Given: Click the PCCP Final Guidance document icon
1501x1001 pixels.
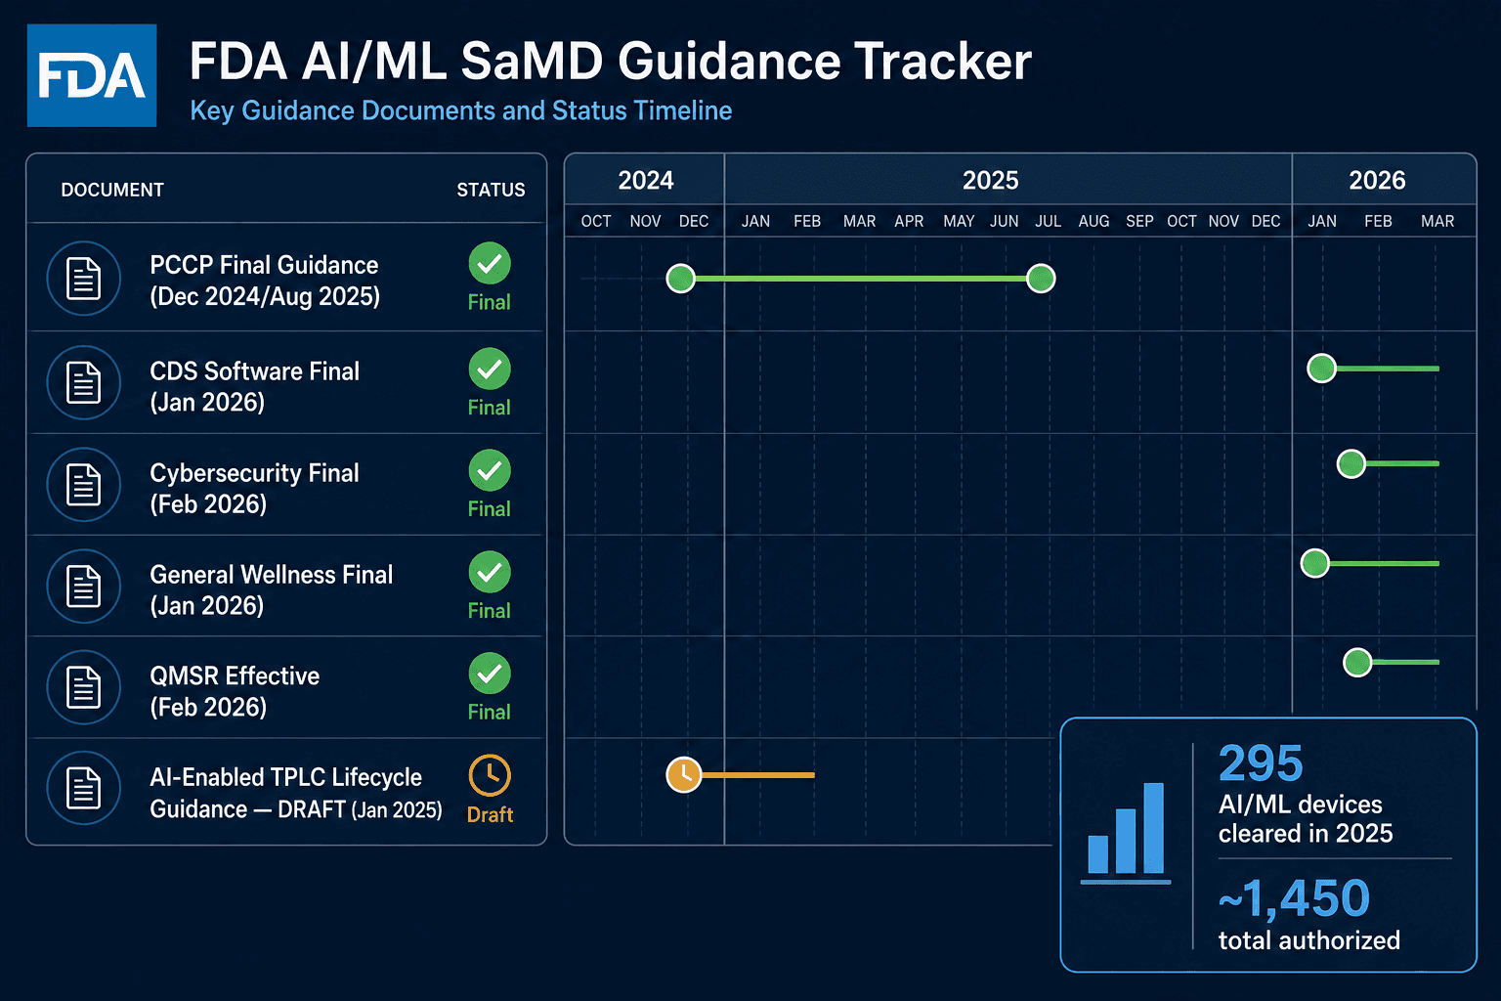Looking at the screenshot, I should click(x=84, y=279).
